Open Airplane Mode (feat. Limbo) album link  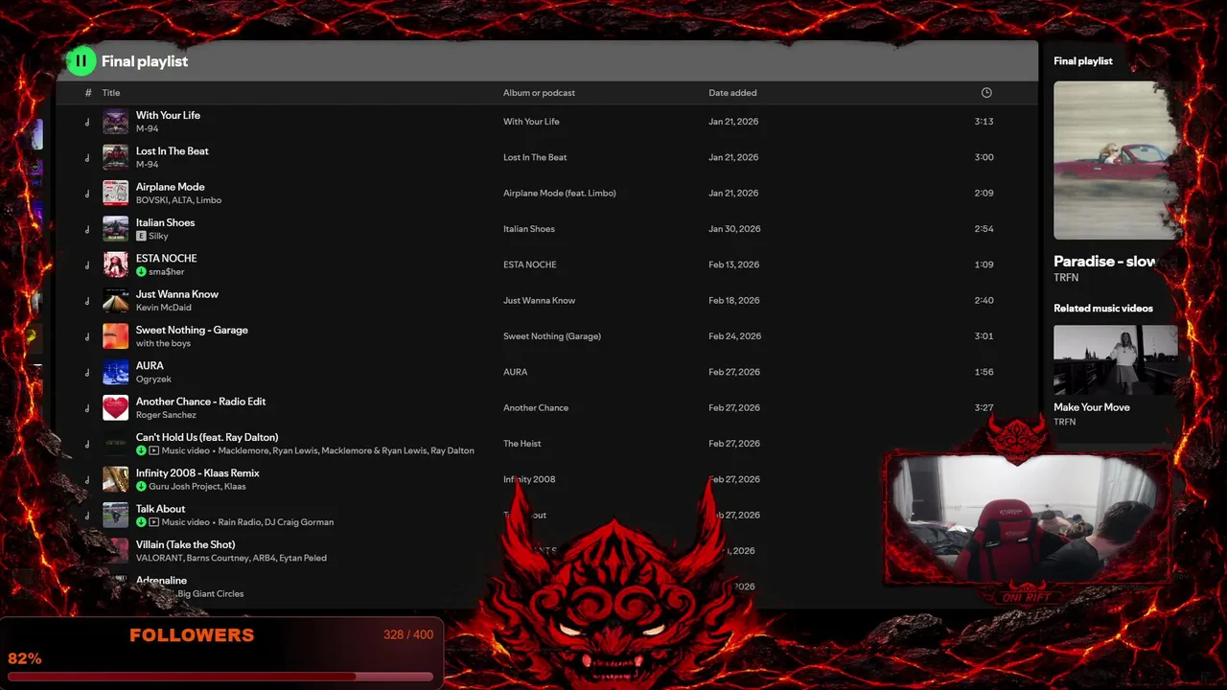[x=560, y=193]
